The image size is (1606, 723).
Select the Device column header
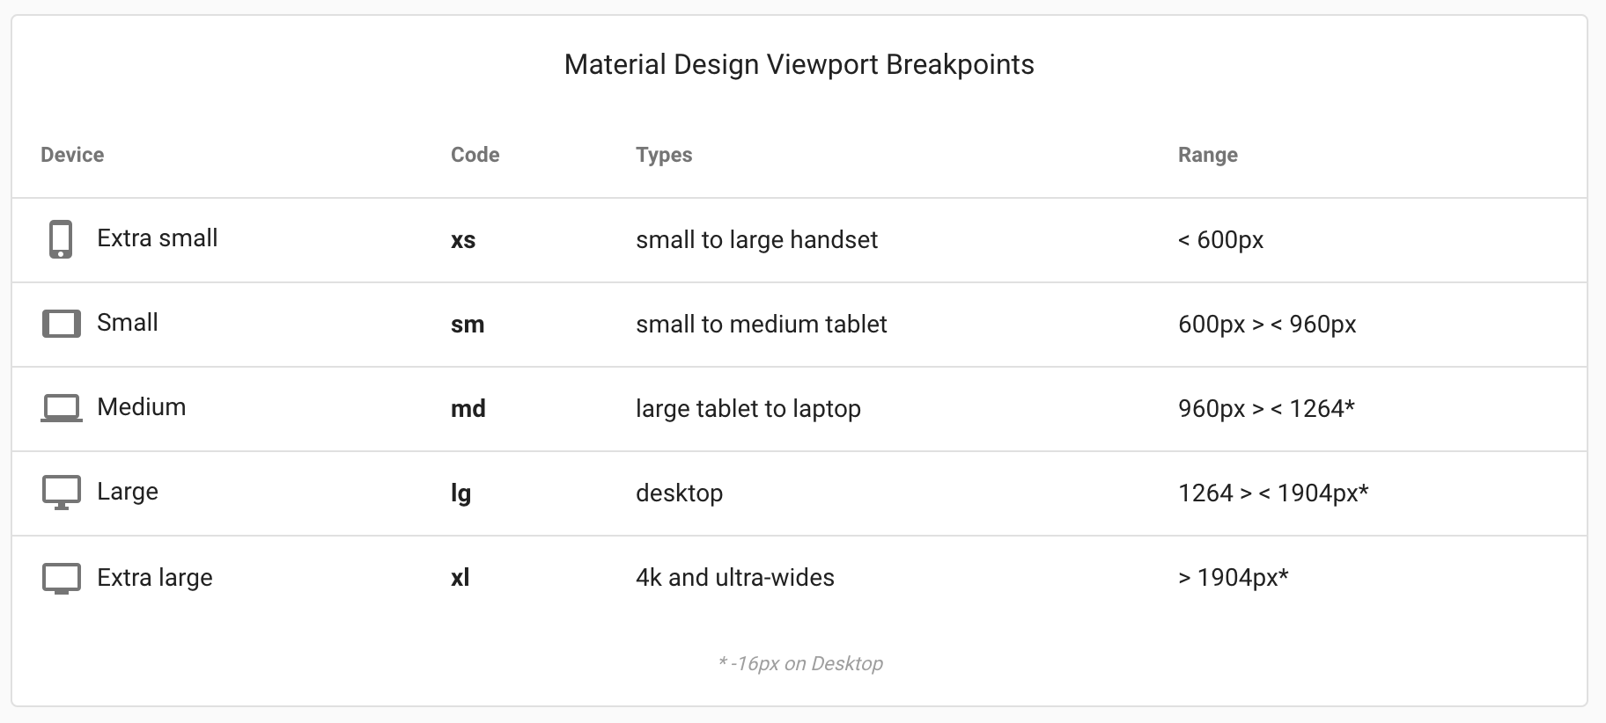[x=72, y=155]
